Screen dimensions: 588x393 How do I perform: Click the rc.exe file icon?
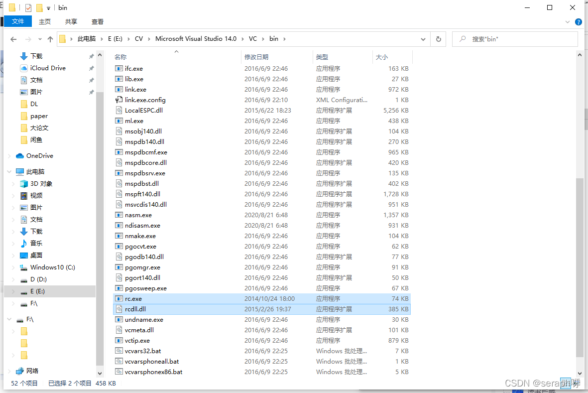point(119,299)
